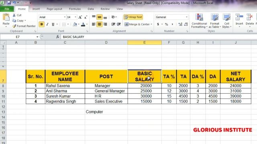The image size is (257, 144).
Task: Click the Insert Function fx icon
Action: tap(57, 37)
